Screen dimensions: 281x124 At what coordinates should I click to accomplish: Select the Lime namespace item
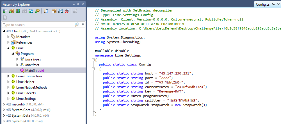(20, 48)
